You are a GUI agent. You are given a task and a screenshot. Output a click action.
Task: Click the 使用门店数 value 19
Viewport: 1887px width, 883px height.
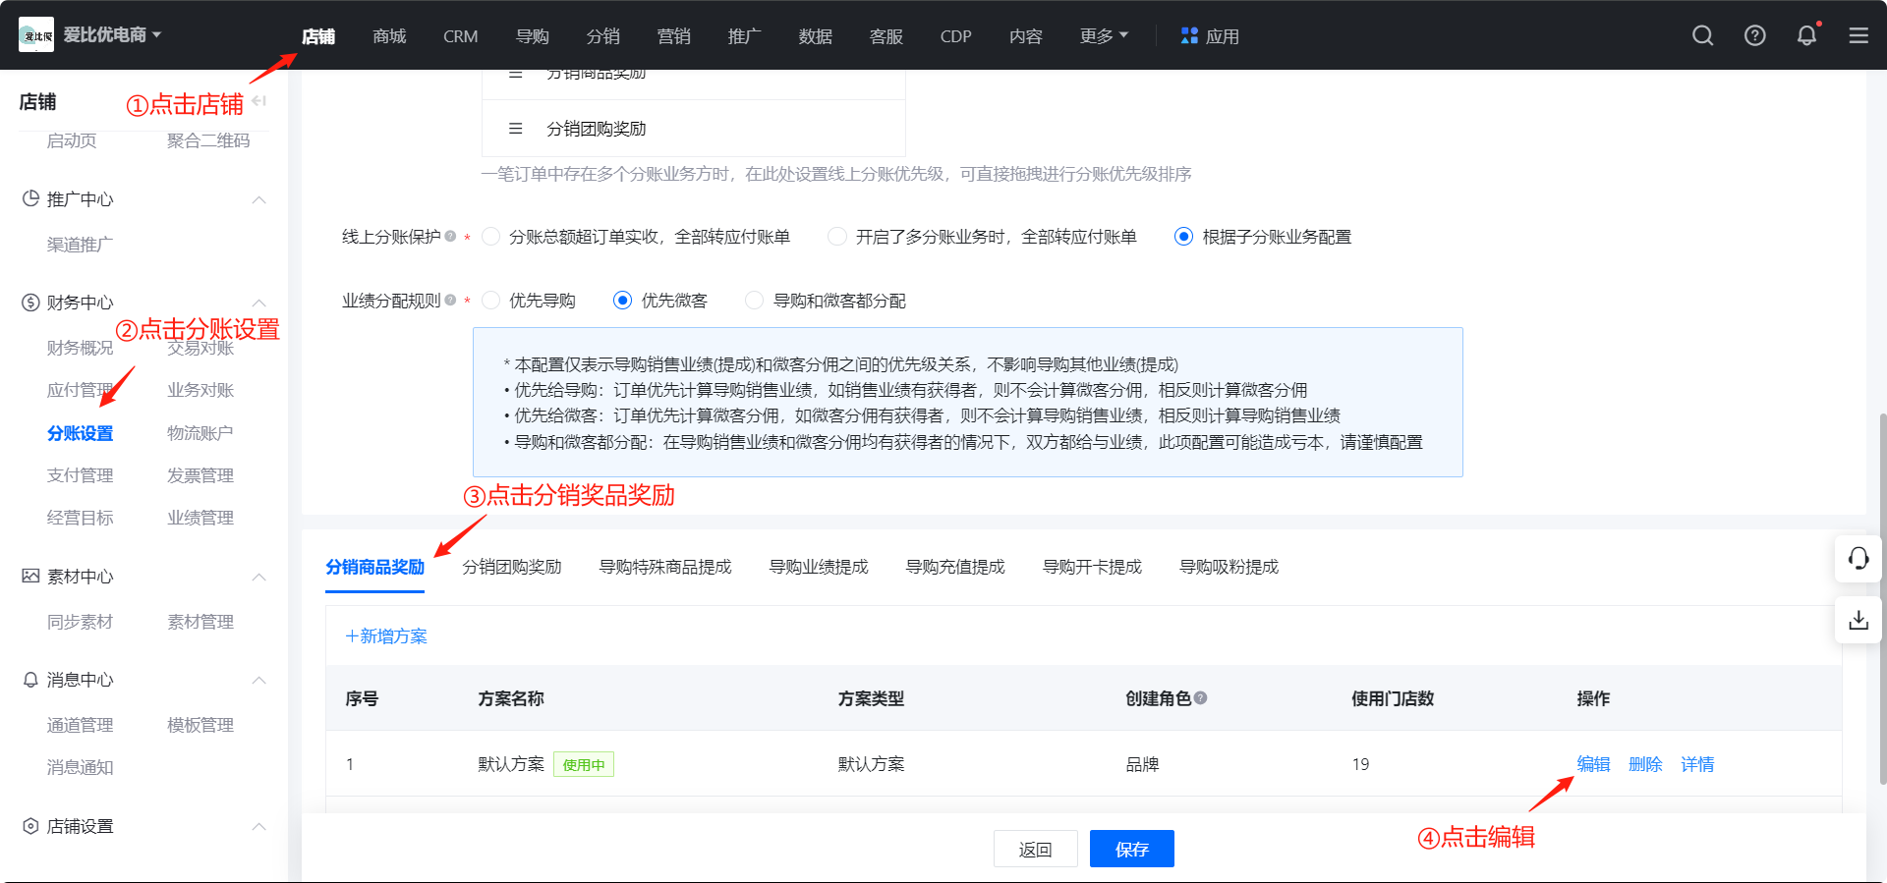click(1360, 764)
